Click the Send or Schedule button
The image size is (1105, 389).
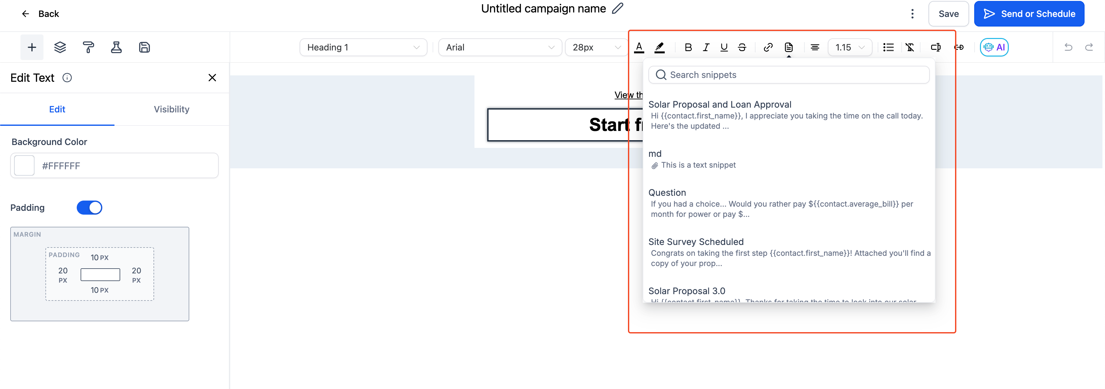click(1029, 13)
